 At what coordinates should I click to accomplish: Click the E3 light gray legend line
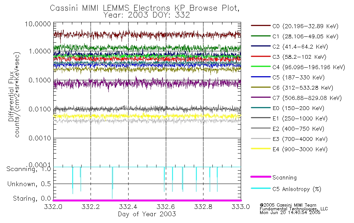pyautogui.click(x=261, y=139)
